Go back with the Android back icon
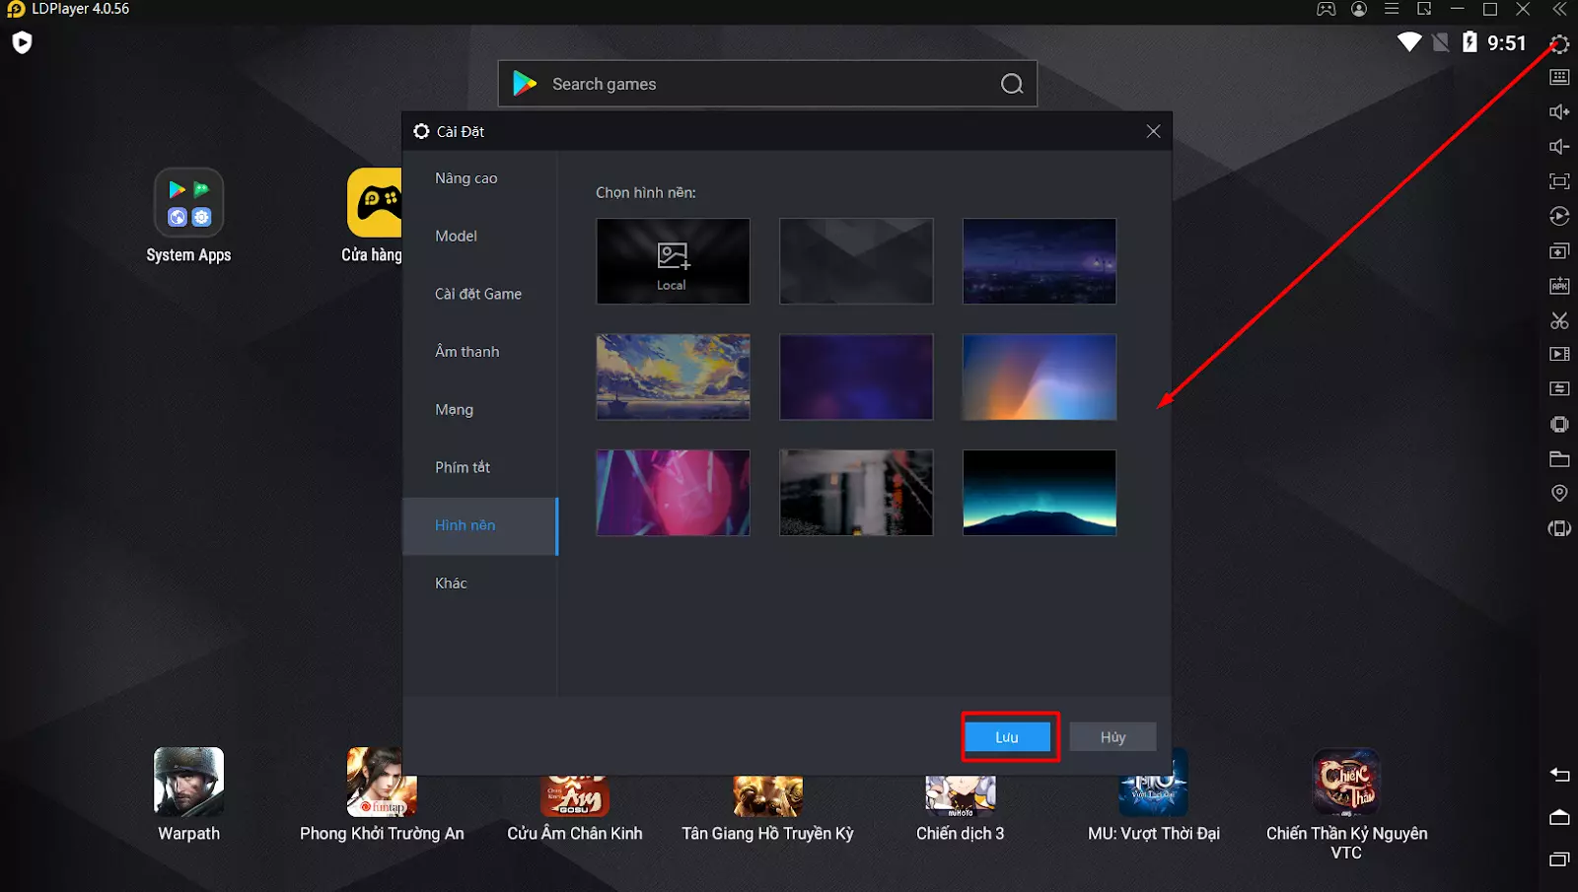1578x892 pixels. [x=1559, y=775]
